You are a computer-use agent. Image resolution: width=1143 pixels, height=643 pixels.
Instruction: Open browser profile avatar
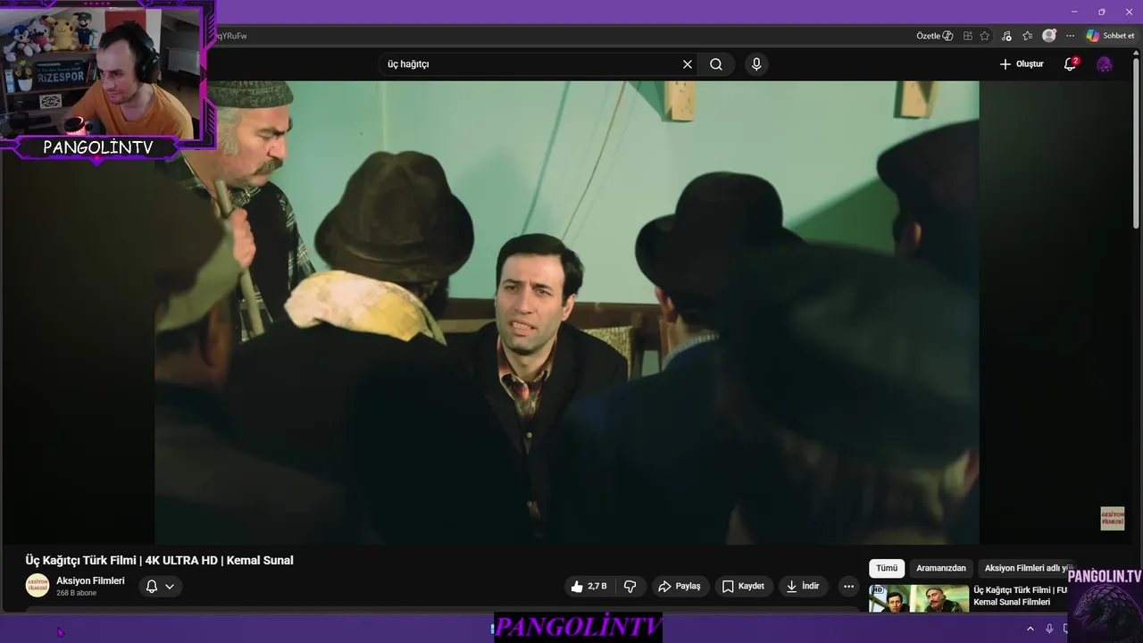[x=1049, y=36]
